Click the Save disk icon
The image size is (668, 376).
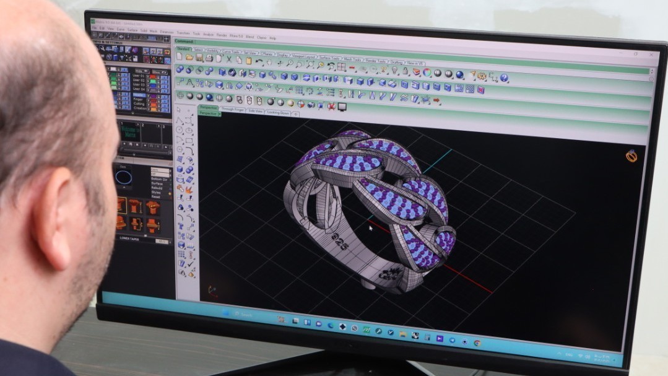pyautogui.click(x=199, y=57)
